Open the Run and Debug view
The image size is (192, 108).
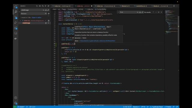16,23
